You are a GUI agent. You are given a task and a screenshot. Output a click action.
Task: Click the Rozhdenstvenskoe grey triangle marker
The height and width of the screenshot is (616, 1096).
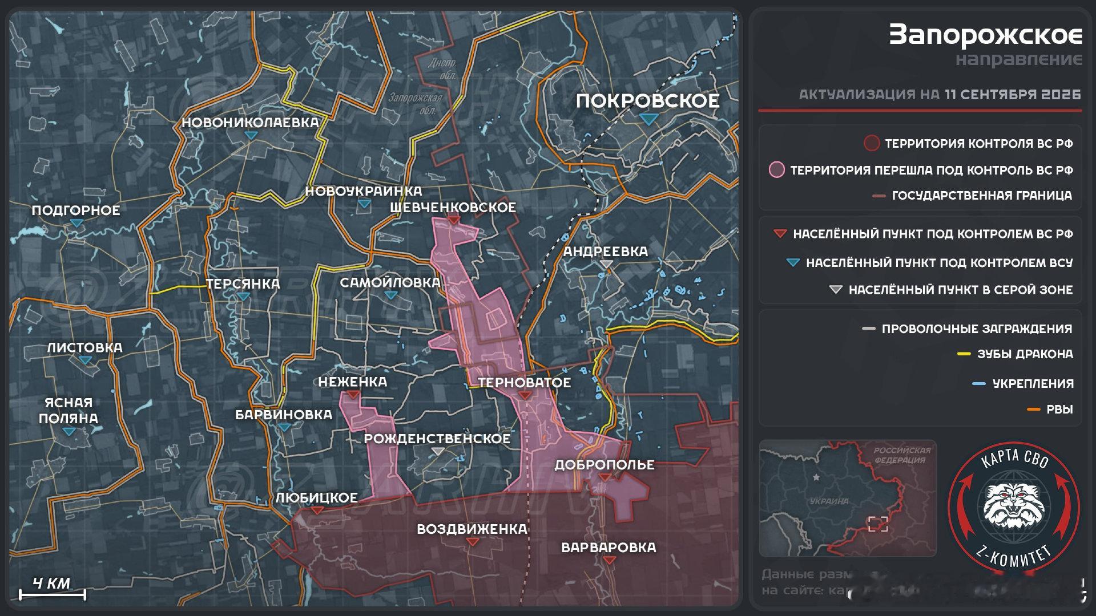click(437, 451)
